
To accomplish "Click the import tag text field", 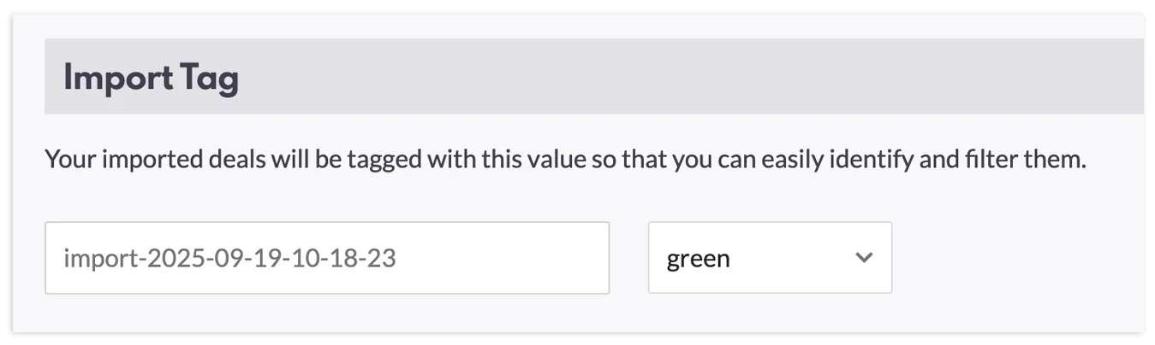I will (326, 258).
